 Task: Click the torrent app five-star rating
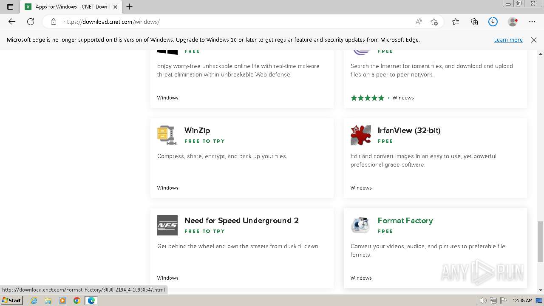[x=367, y=98]
